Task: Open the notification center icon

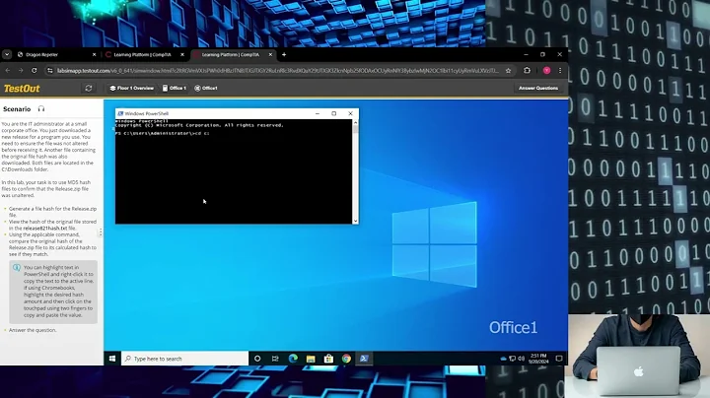Action: coord(559,359)
